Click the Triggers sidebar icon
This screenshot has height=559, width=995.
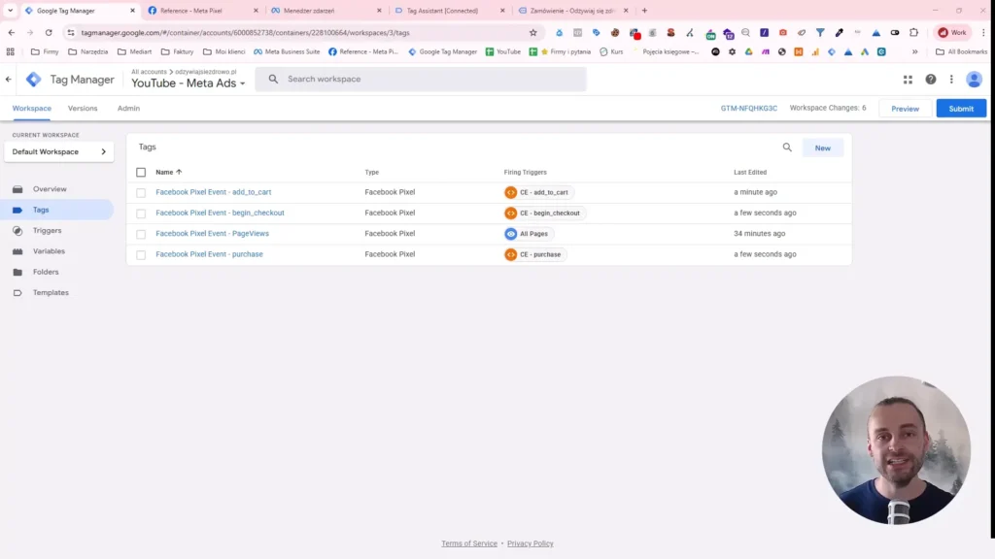(17, 231)
